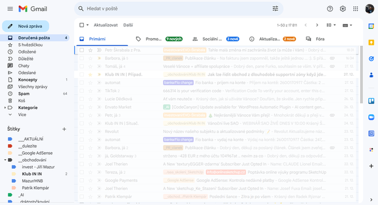Open the Google apps grid
This screenshot has height=205, width=378.
click(x=355, y=9)
